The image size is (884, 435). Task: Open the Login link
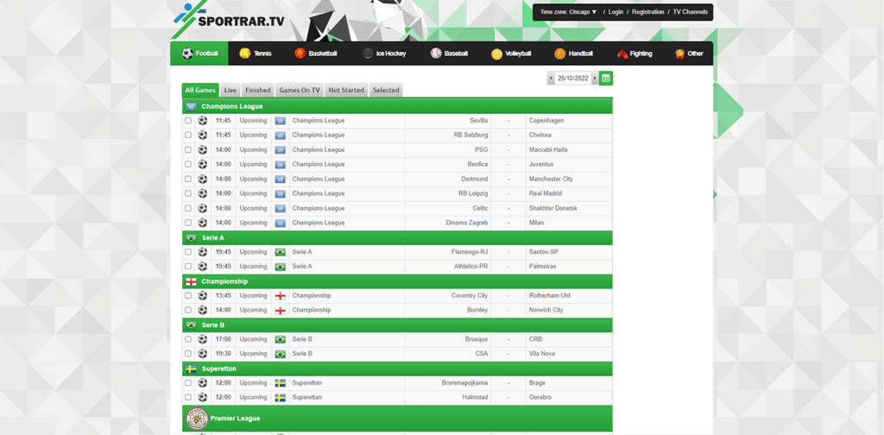point(616,12)
